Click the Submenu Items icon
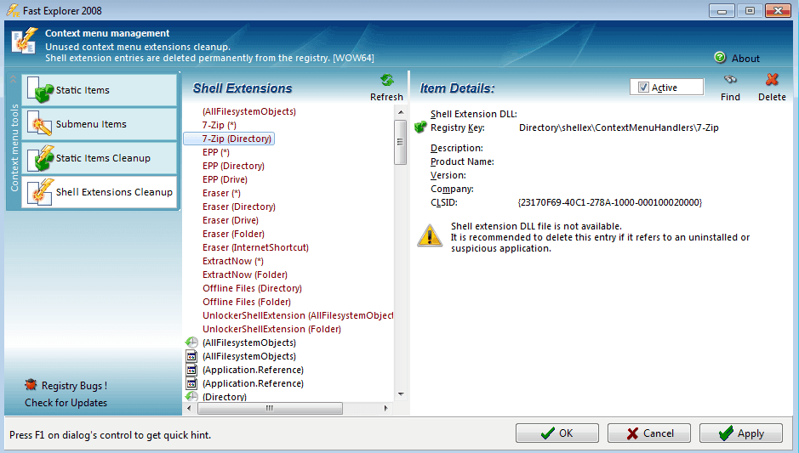This screenshot has width=799, height=453. coord(40,124)
